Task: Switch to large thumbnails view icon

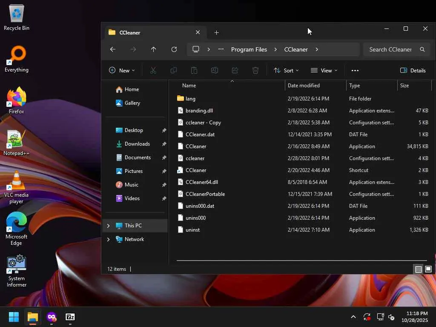Action: (x=428, y=269)
